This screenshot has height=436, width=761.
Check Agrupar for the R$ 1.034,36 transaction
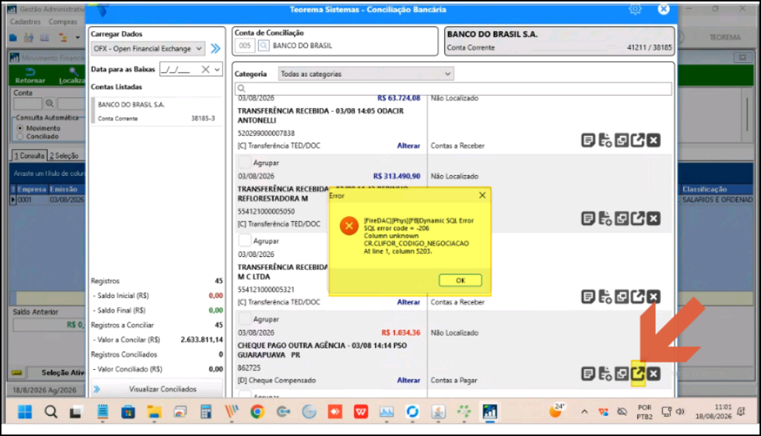[x=244, y=319]
